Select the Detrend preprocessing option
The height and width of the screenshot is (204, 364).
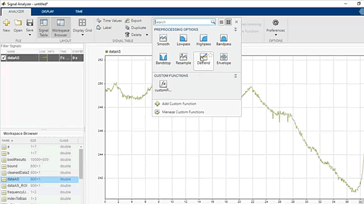(x=204, y=61)
